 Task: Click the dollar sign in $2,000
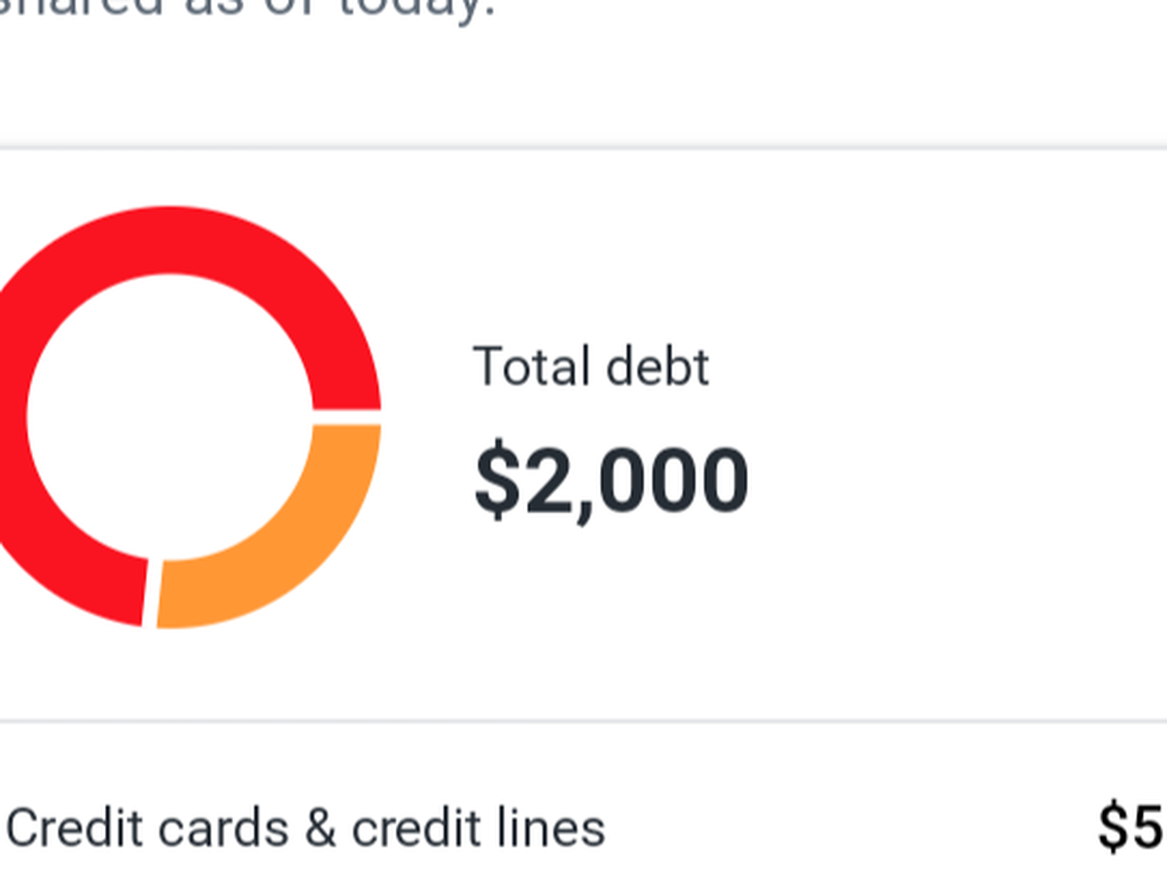pos(497,481)
